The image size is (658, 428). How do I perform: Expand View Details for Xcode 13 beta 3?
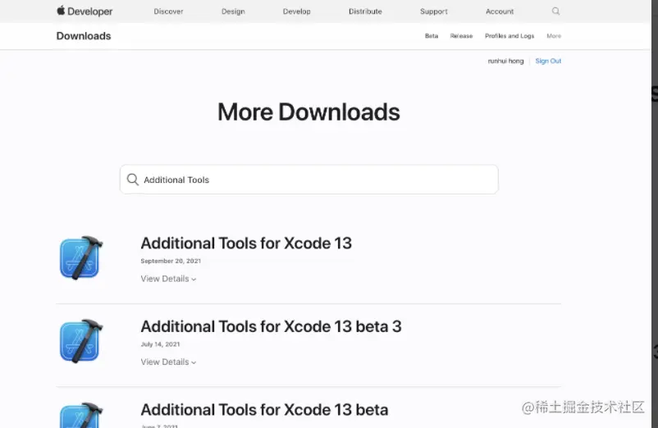[168, 362]
